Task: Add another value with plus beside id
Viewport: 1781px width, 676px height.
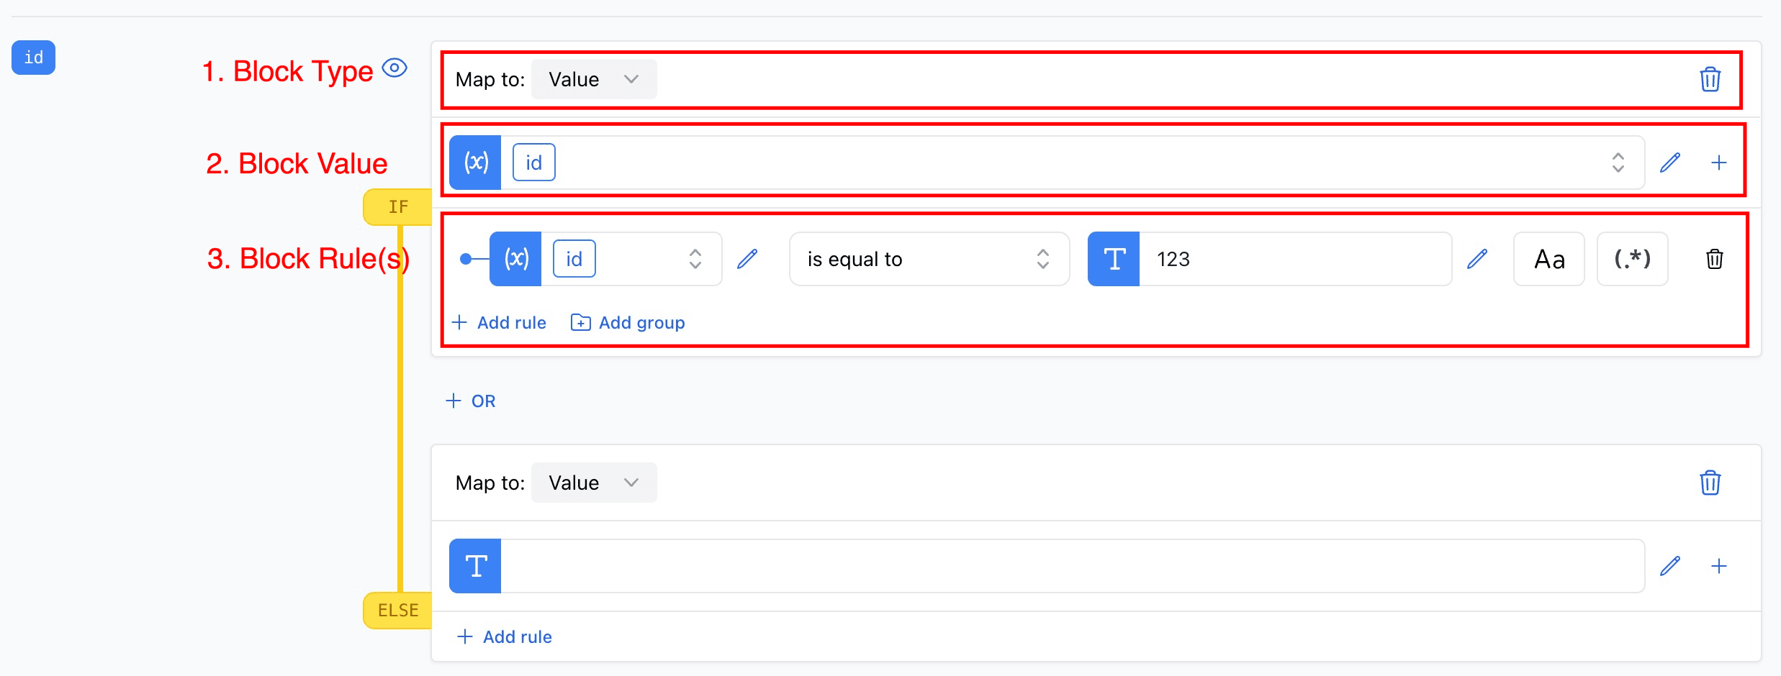Action: [1719, 163]
